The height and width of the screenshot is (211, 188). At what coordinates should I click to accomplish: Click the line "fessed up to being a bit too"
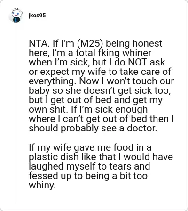[x=88, y=176]
